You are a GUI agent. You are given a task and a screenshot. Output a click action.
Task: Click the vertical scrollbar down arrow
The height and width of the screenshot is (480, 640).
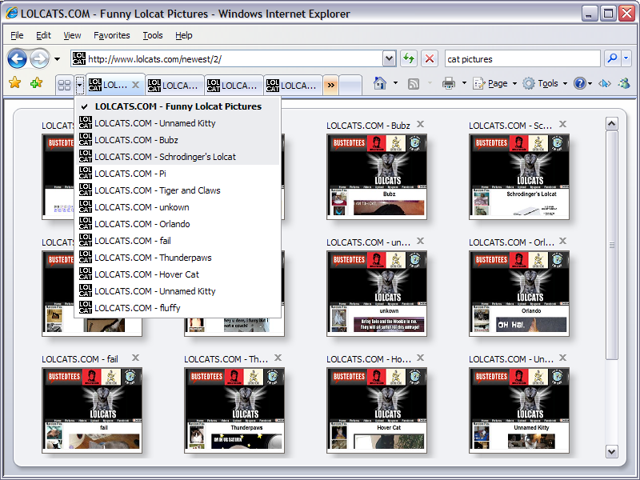click(x=612, y=452)
